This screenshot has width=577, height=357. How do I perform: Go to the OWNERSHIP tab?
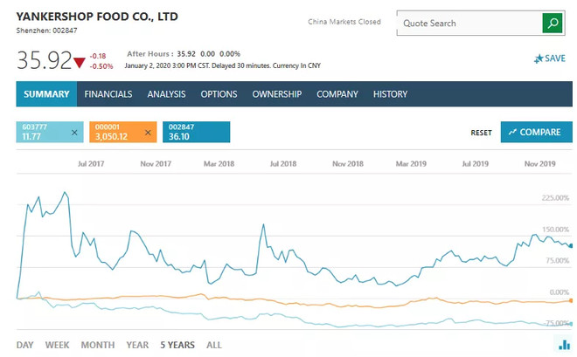pyautogui.click(x=277, y=94)
